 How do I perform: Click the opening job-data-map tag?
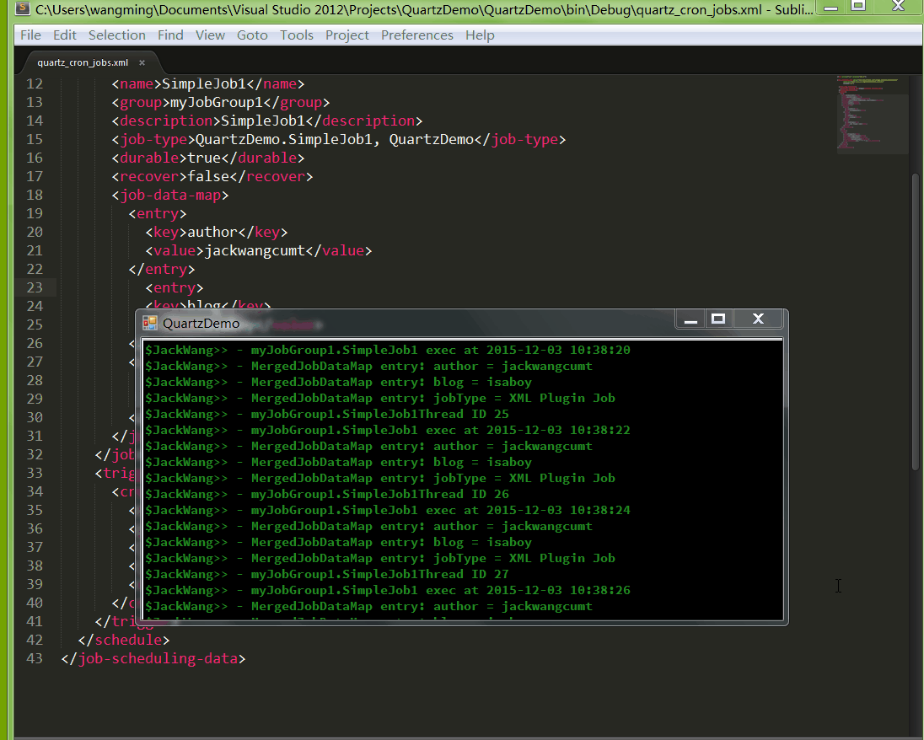tap(170, 195)
